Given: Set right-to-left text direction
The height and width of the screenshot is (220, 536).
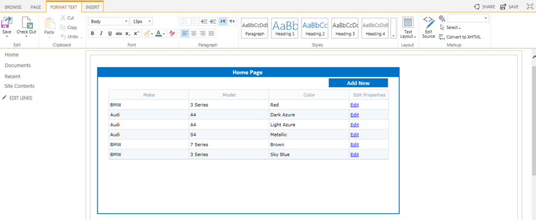Looking at the screenshot, I should pos(232,21).
